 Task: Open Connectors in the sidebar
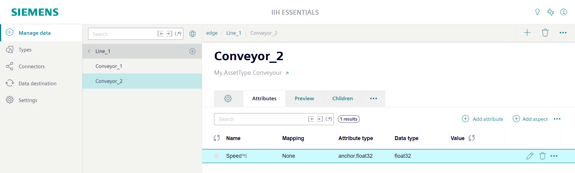[x=41, y=66]
